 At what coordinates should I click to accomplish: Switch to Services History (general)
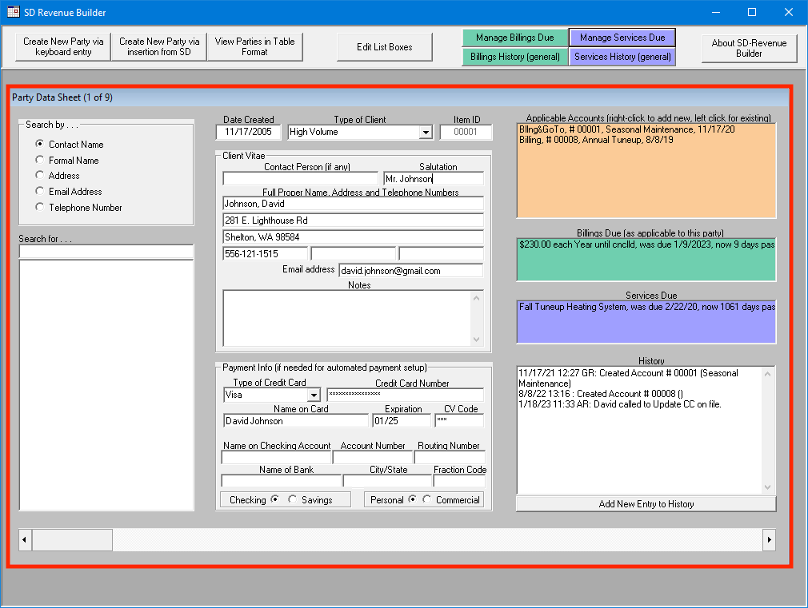point(622,57)
